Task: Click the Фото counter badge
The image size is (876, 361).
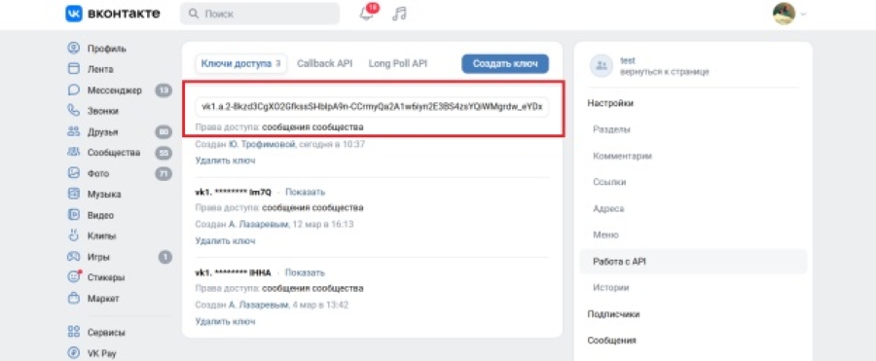Action: coord(164,174)
